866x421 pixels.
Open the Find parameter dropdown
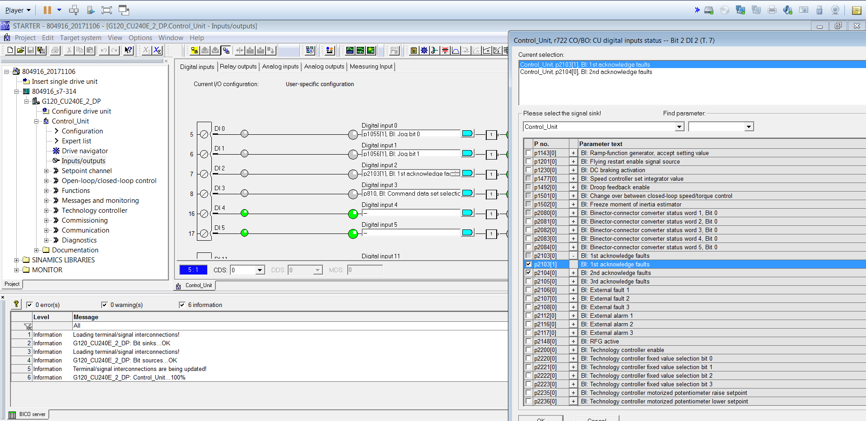[x=749, y=127]
